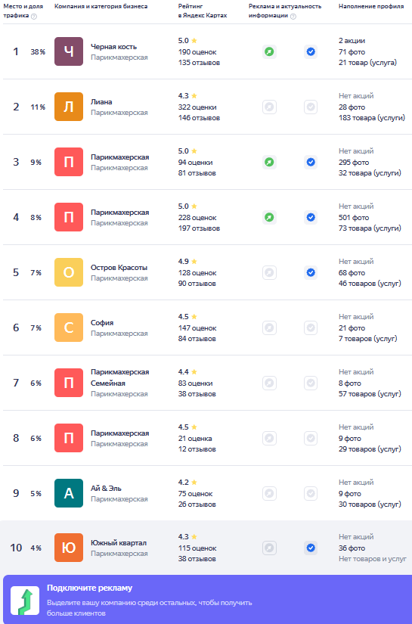Open the Черная кость company avatar
This screenshot has height=624, width=412.
pyautogui.click(x=69, y=51)
